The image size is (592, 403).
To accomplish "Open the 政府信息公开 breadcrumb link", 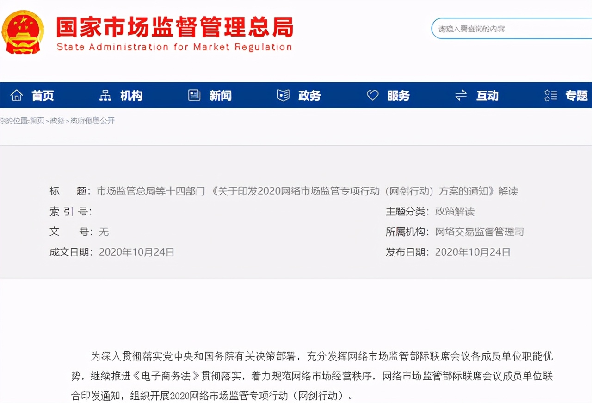I will pyautogui.click(x=92, y=120).
